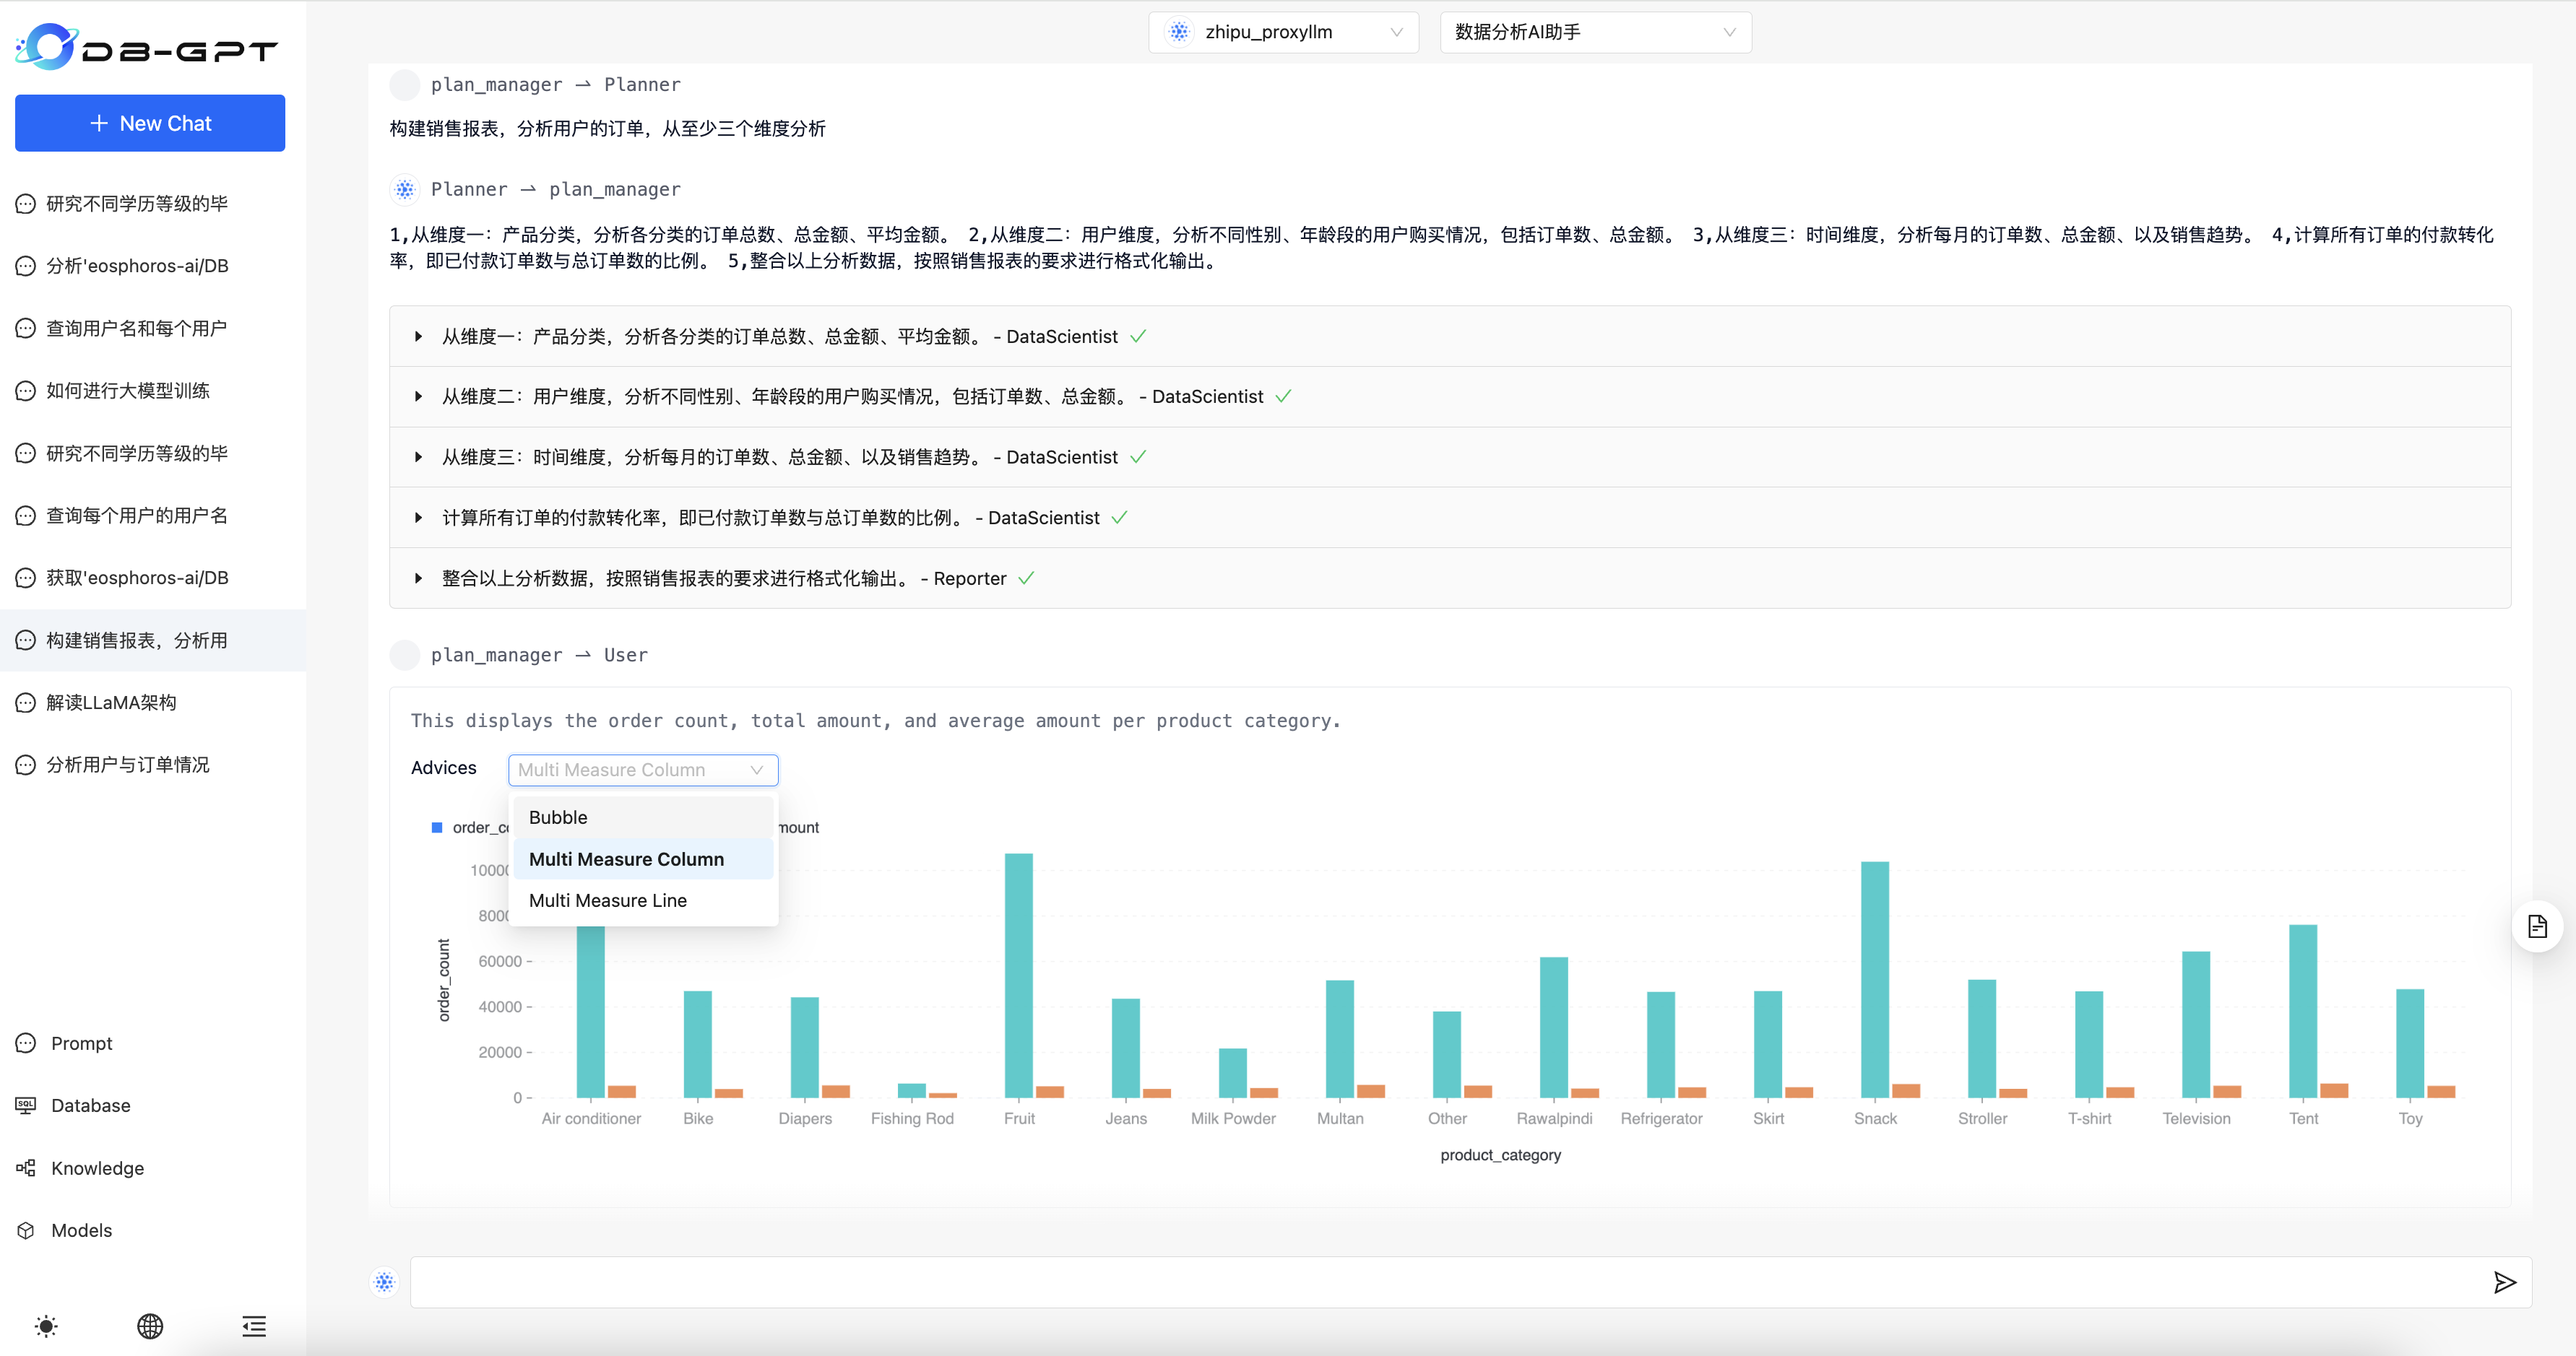The image size is (2576, 1356).
Task: Open the 数据分析AI助手 agent dropdown
Action: [x=1594, y=32]
